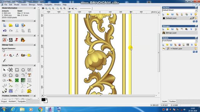The image size is (200, 112).
Task: Switch to the Layers tab
Action: tap(165, 101)
